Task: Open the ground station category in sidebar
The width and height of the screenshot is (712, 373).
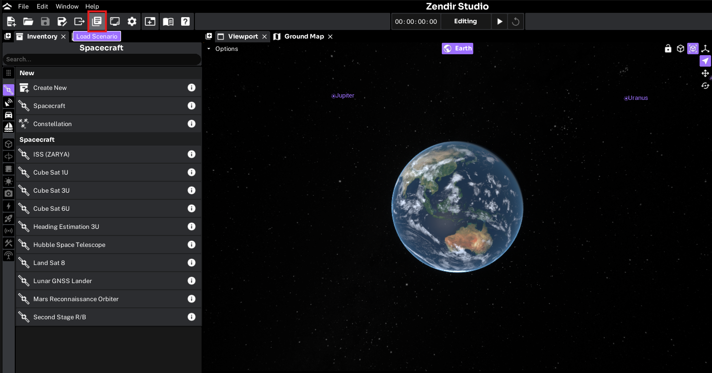Action: point(9,103)
